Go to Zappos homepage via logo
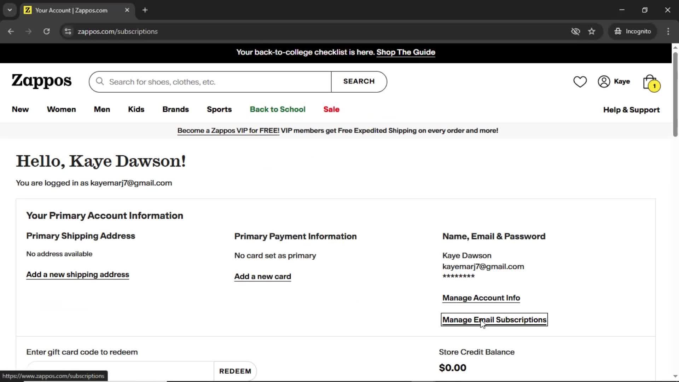Screen dimensions: 679x382 coord(41,81)
